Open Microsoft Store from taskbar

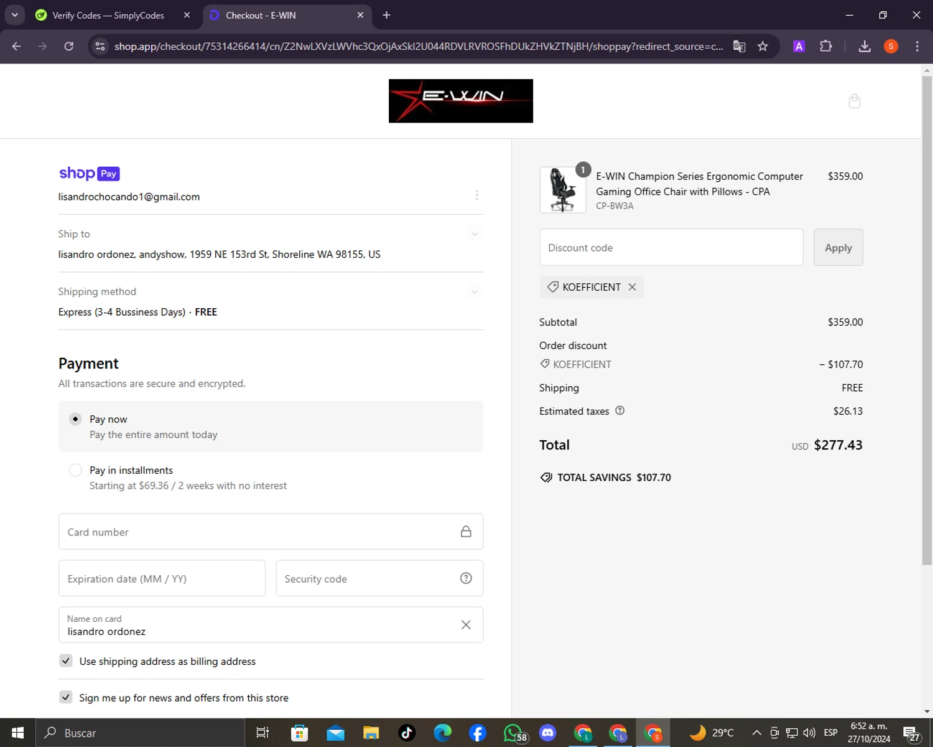tap(300, 733)
